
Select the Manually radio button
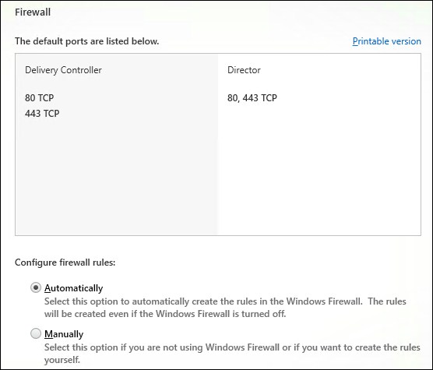click(36, 333)
